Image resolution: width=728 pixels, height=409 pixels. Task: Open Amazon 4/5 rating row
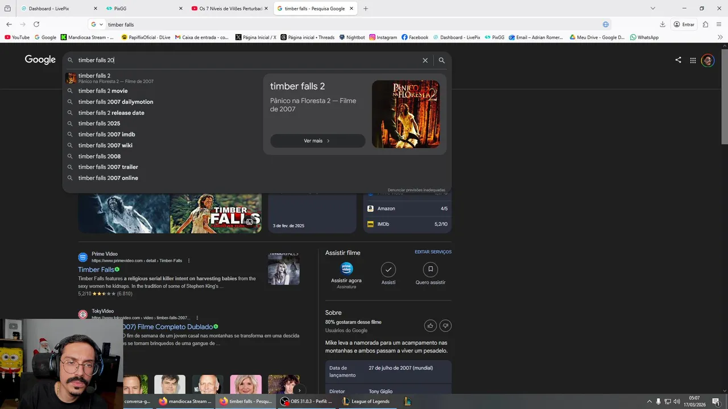pos(407,208)
